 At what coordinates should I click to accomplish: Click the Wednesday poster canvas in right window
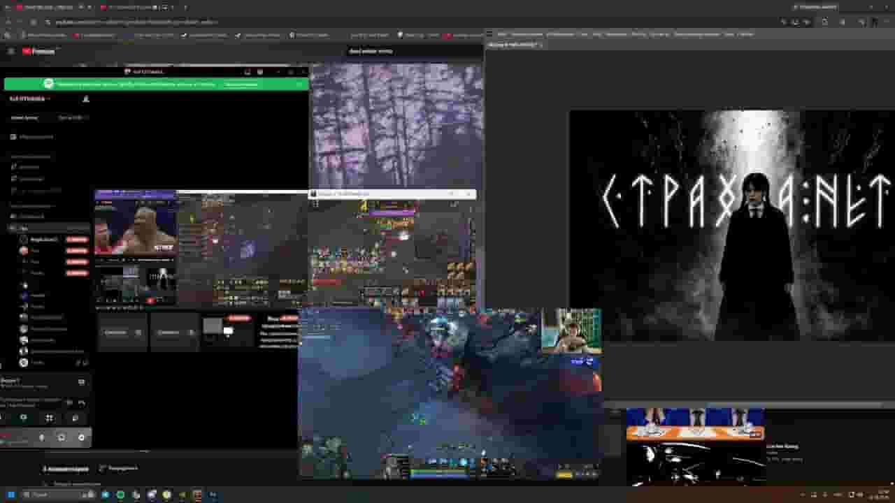[x=732, y=226]
